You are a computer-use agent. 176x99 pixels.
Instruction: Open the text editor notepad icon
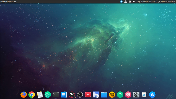40,95
